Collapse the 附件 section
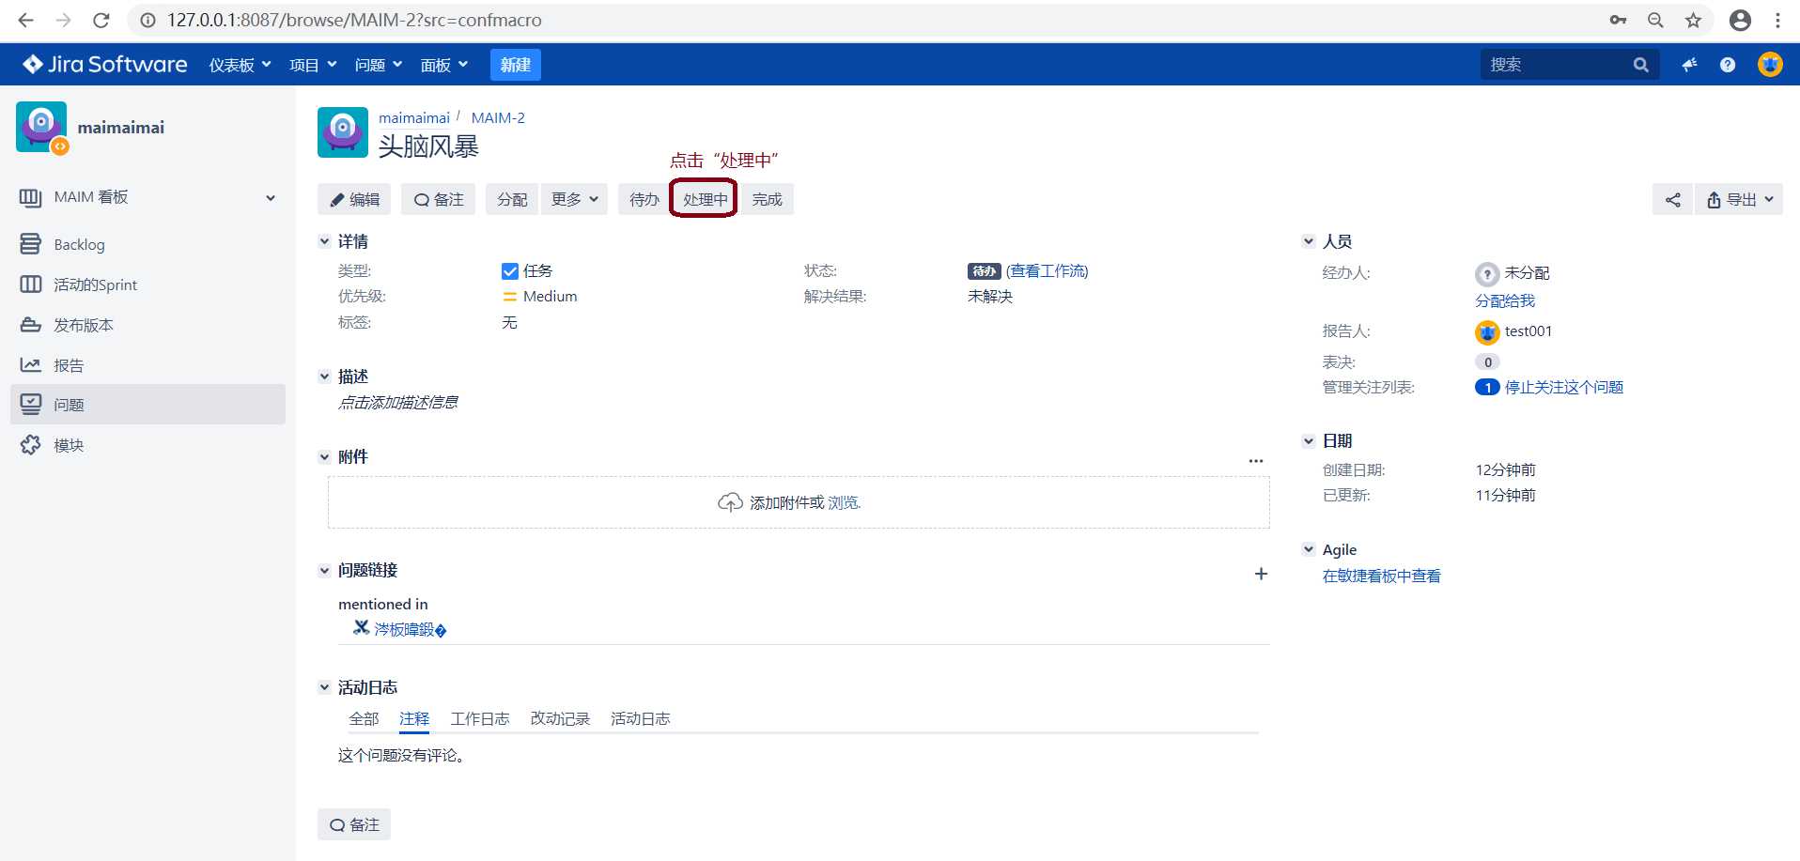The width and height of the screenshot is (1800, 861). [324, 456]
